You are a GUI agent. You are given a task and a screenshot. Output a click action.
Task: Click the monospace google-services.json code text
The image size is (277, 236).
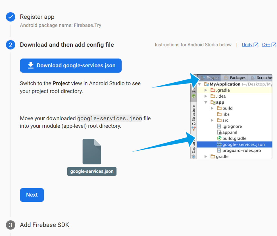(110, 119)
